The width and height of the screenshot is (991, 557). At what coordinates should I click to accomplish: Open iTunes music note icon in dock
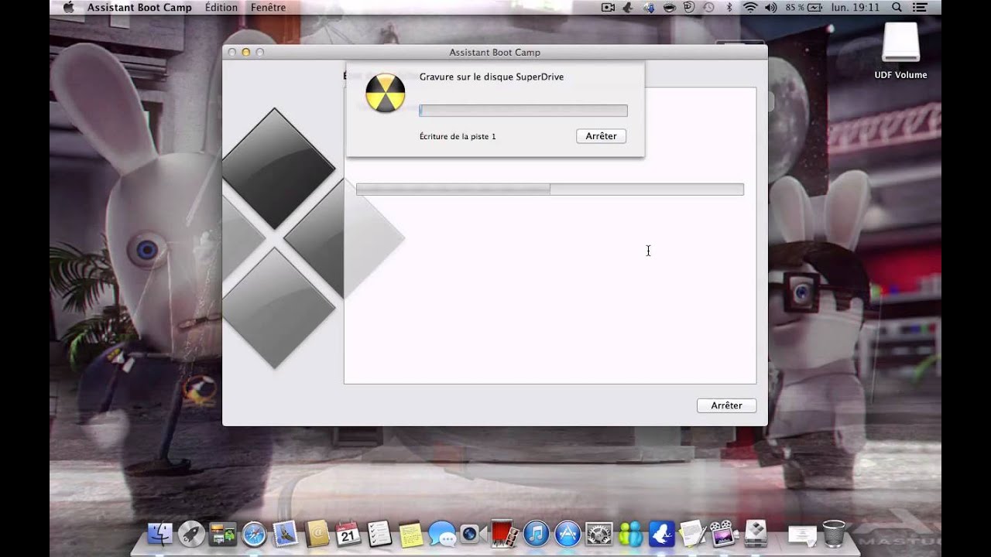click(x=536, y=534)
